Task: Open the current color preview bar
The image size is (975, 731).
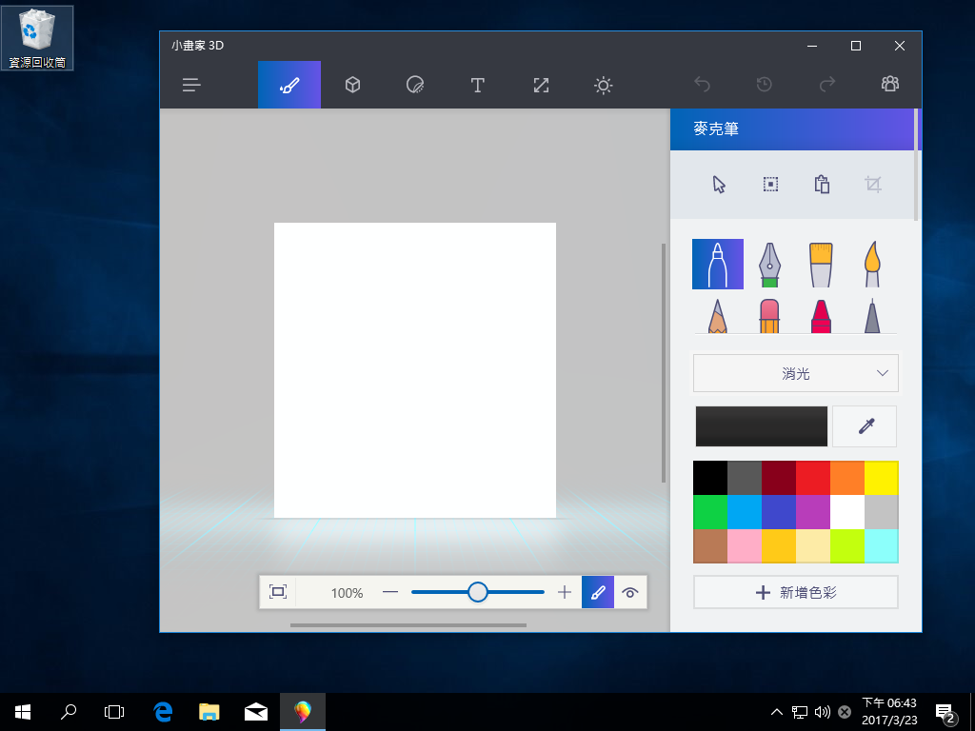Action: (x=761, y=426)
